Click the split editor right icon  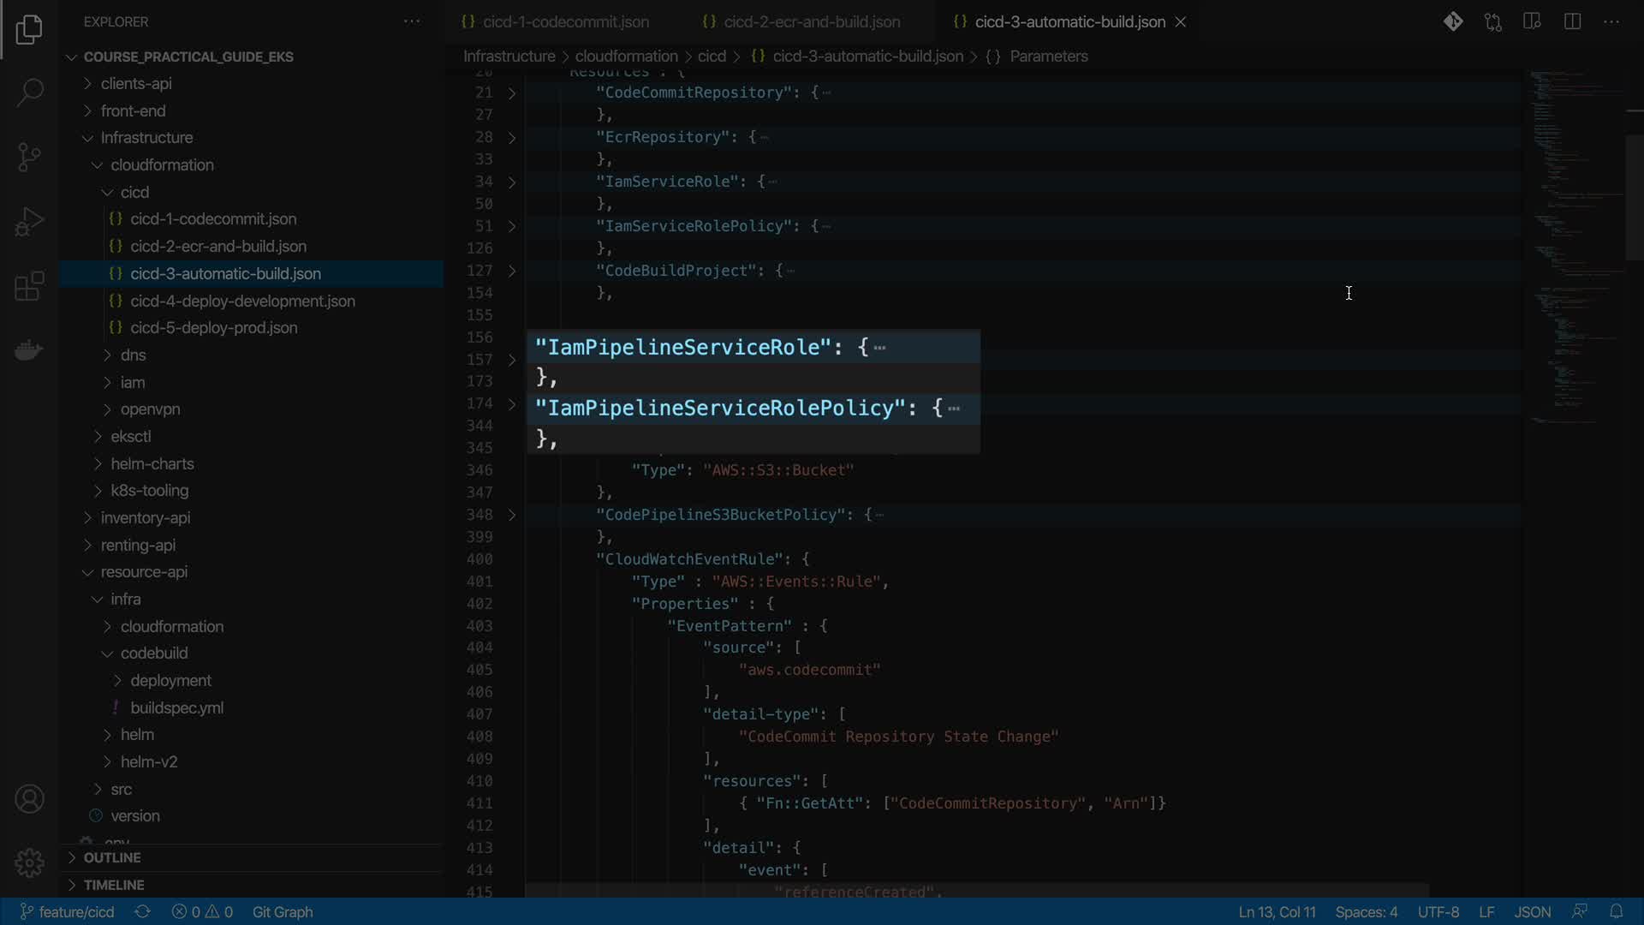tap(1572, 21)
